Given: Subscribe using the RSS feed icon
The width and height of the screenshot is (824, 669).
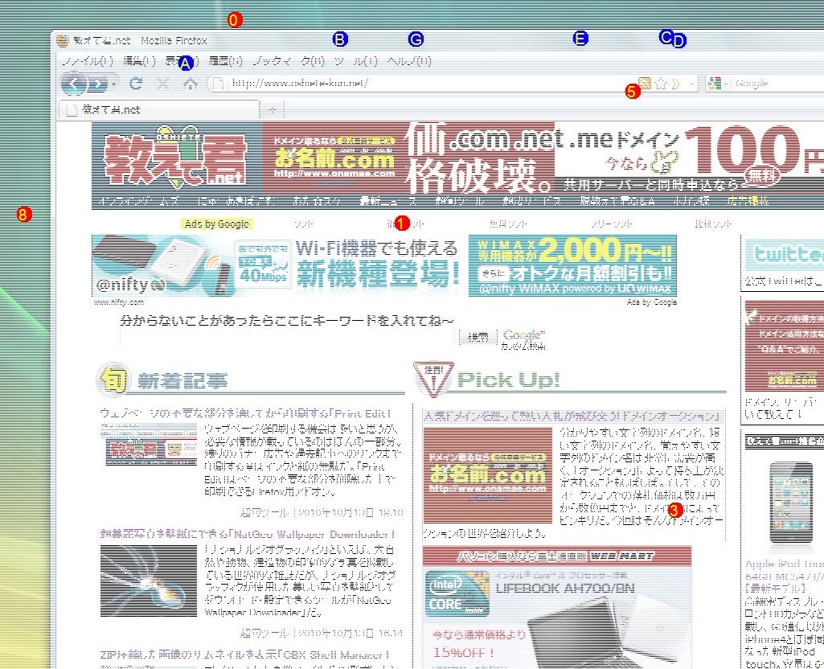Looking at the screenshot, I should tap(644, 83).
